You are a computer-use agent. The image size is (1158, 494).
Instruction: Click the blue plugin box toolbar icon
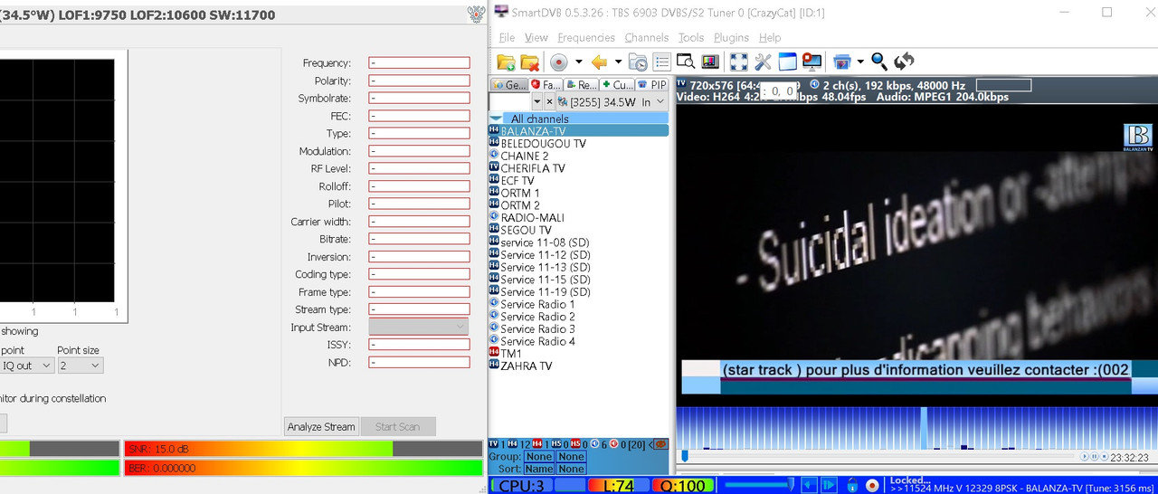click(842, 62)
